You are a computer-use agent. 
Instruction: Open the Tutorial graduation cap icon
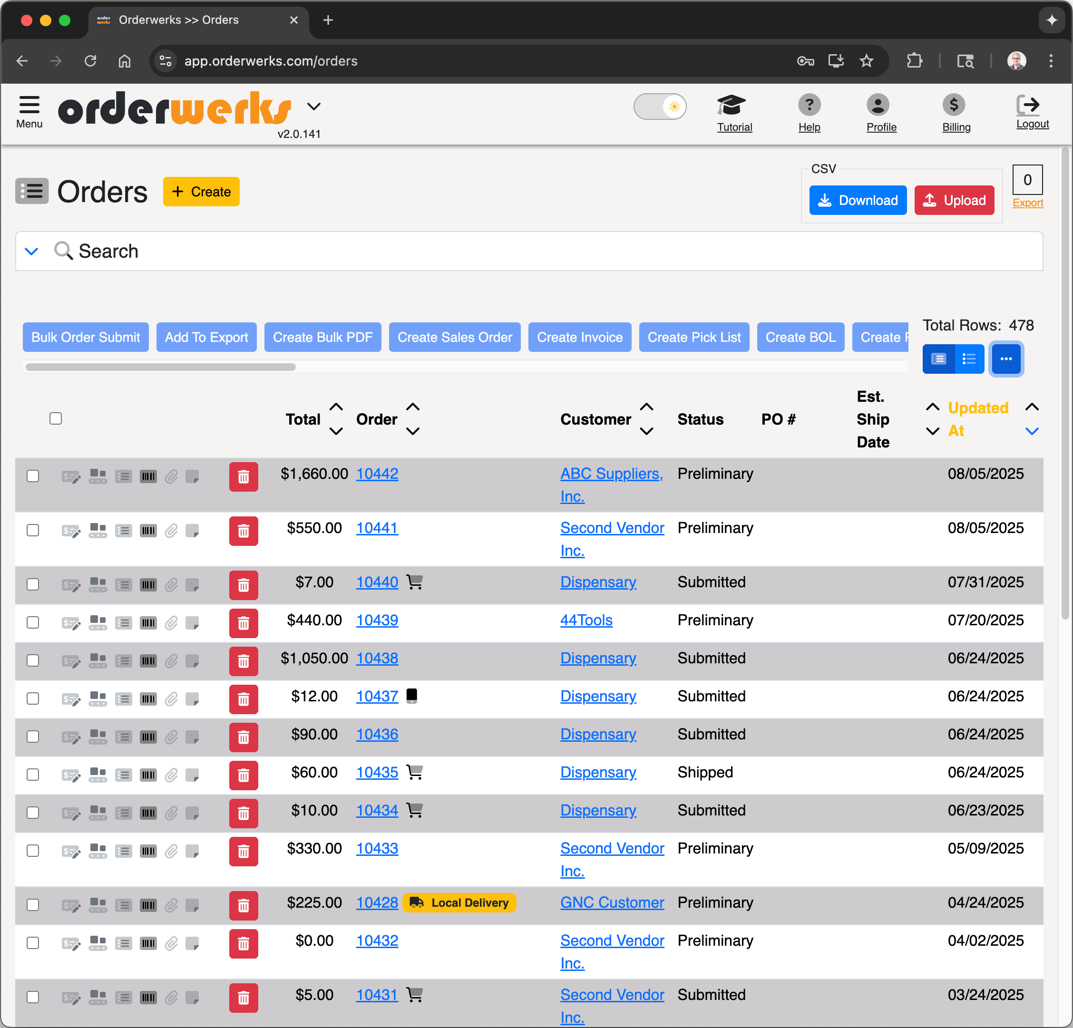pyautogui.click(x=733, y=105)
